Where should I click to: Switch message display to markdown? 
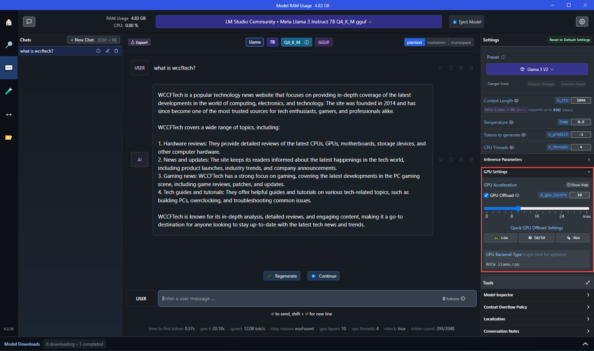[436, 42]
